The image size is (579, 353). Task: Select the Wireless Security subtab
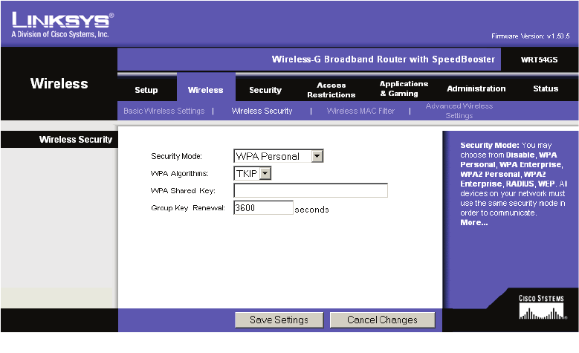click(x=262, y=111)
